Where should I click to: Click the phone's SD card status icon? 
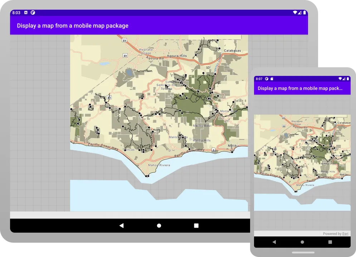tap(272, 79)
